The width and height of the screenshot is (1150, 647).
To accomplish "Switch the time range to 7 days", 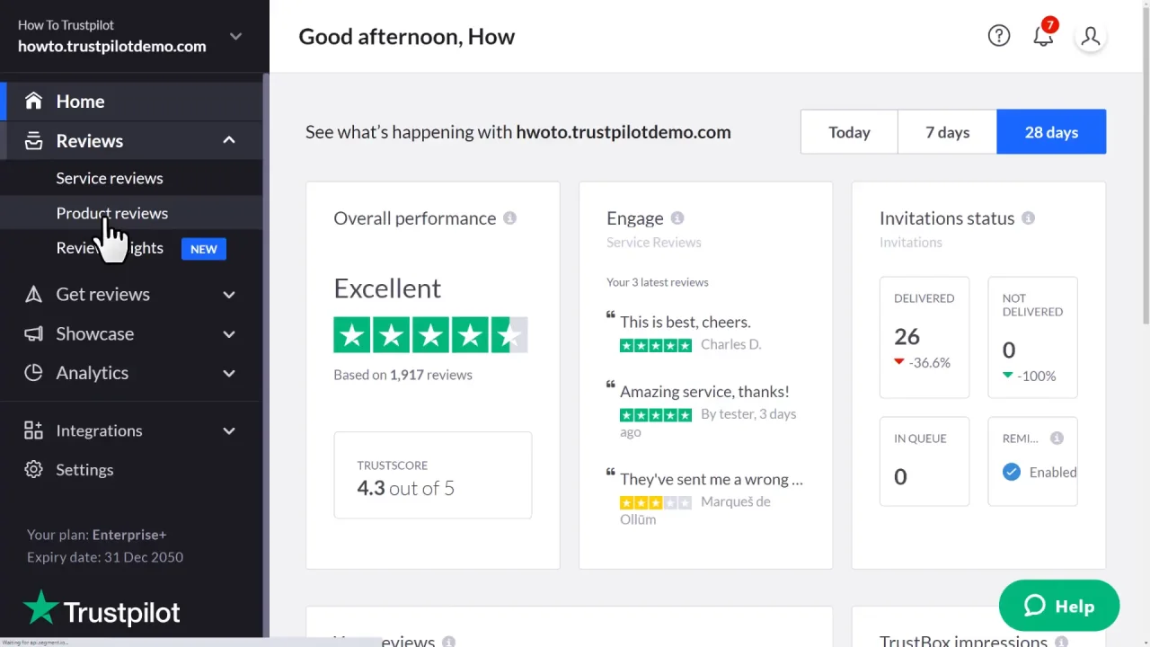I will [x=947, y=132].
